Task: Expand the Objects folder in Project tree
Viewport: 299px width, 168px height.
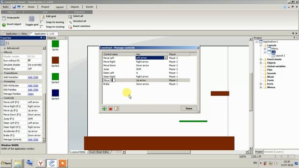Action: point(261,63)
